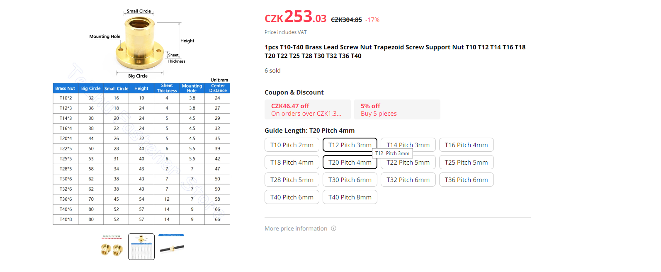
Task: Select the lead screw rod thumbnail
Action: tap(171, 247)
